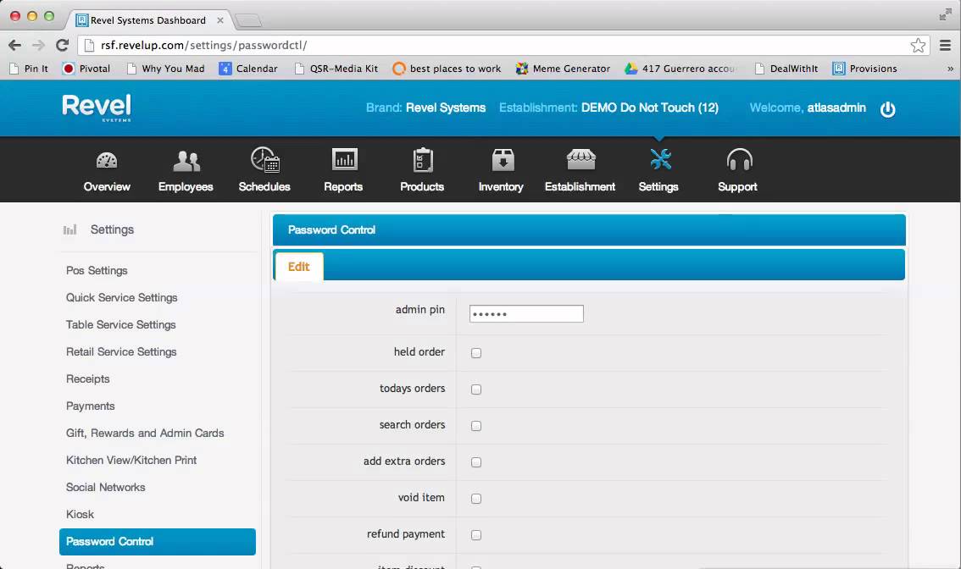
Task: Open Quick Service Settings
Action: [x=122, y=298]
